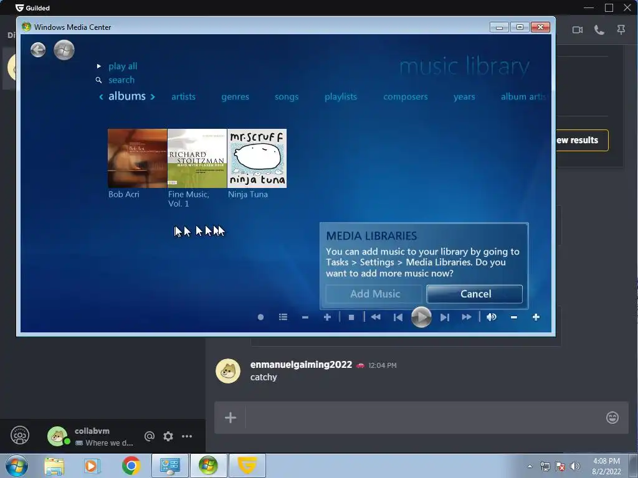
Task: Click the Ninja Tuna album title
Action: (x=248, y=194)
